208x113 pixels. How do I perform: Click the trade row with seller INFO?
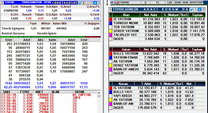click(49, 98)
